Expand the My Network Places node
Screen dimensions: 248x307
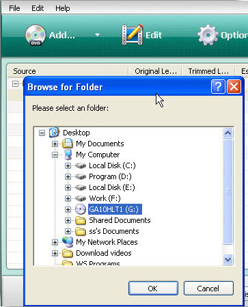(55, 242)
